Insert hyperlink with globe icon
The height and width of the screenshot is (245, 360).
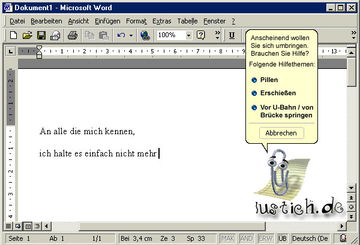(145, 35)
